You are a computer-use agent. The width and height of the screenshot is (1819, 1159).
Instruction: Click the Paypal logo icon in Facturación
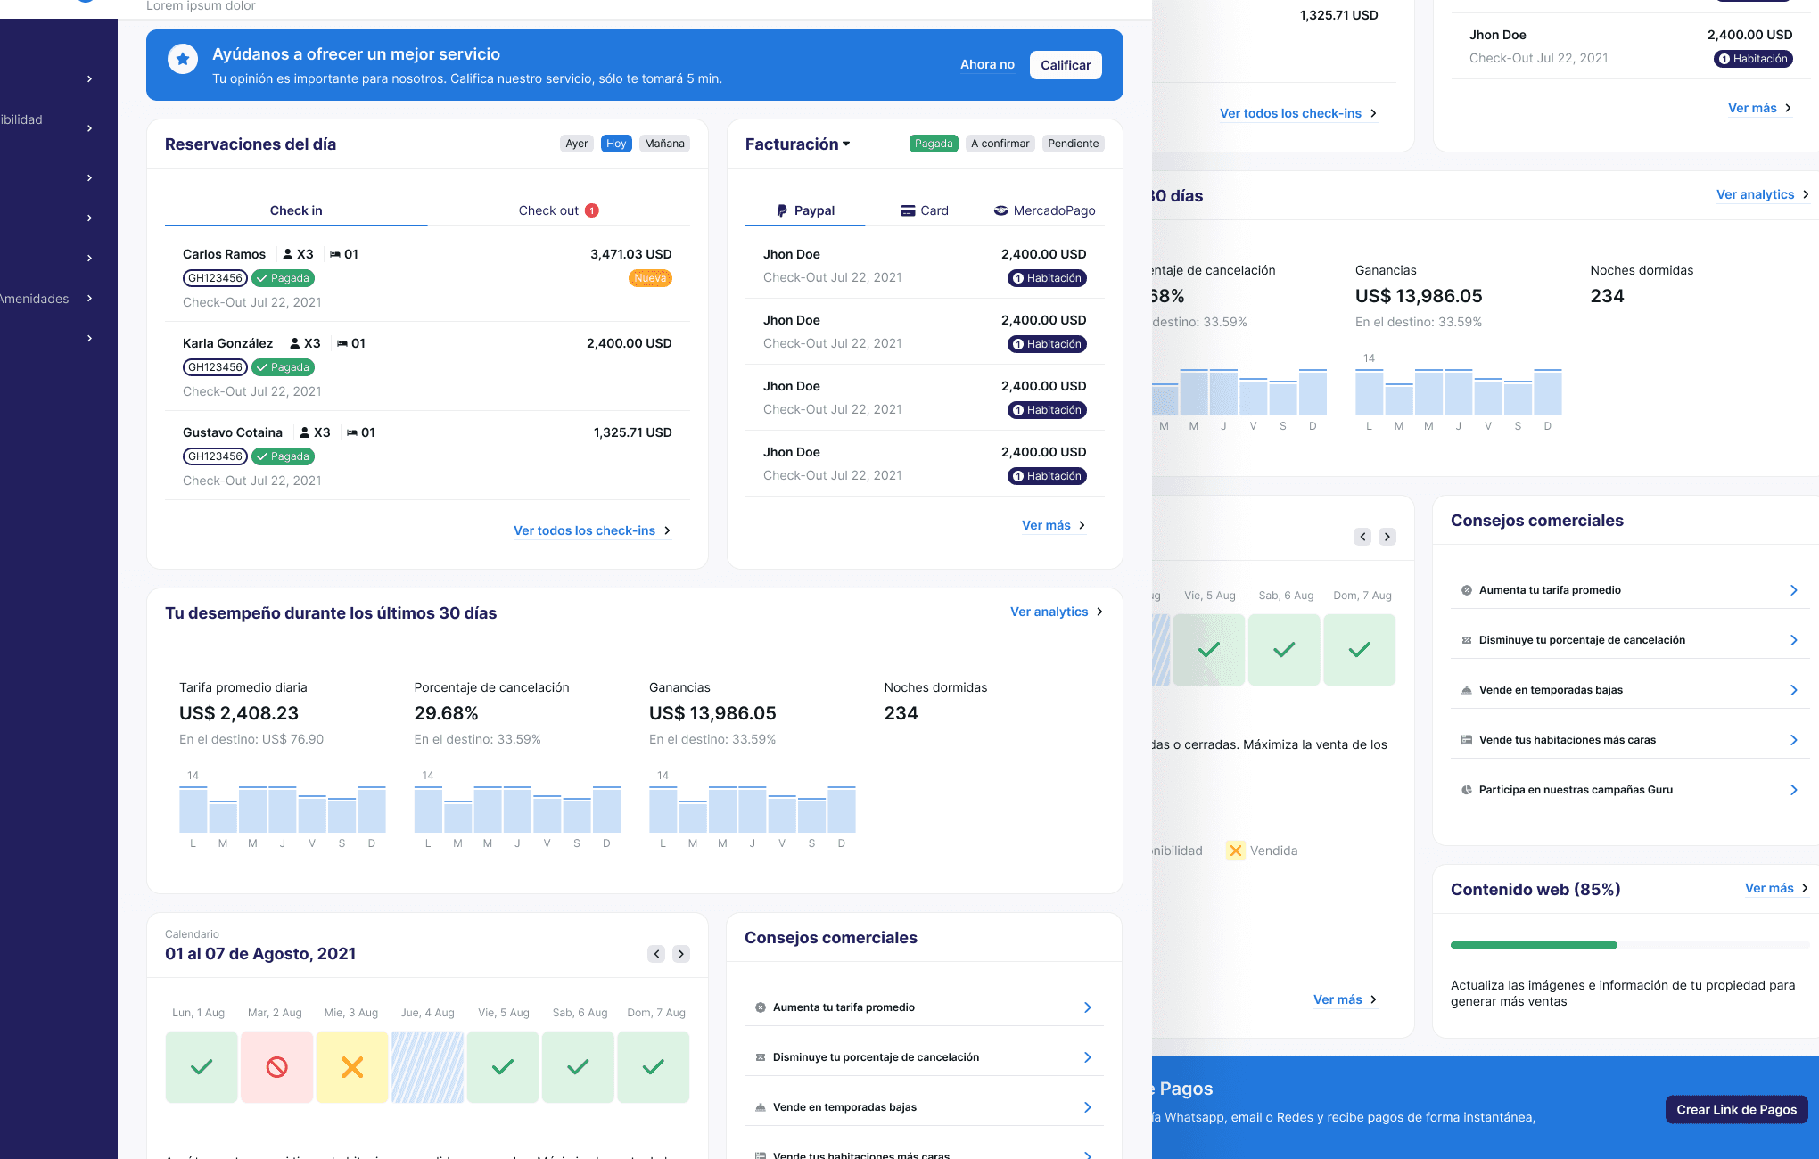tap(782, 210)
